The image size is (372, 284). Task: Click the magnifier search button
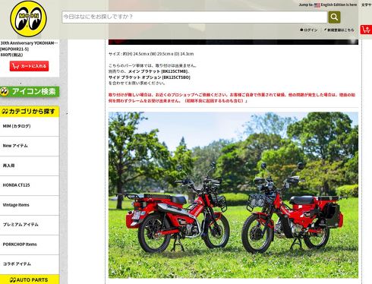334,17
